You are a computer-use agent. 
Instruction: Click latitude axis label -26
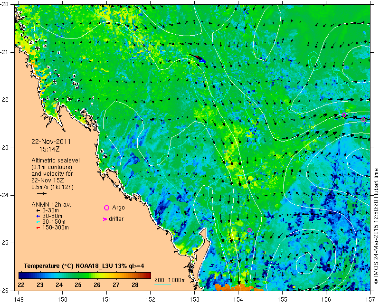4,290
